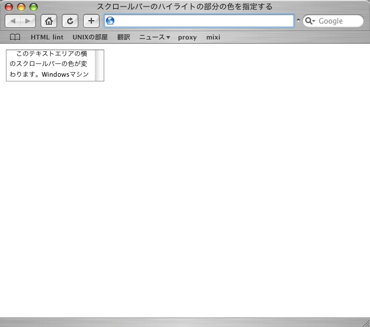Open the Google search magnifier dropdown

310,21
